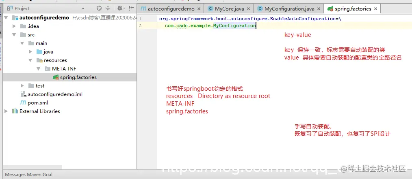Click line number 1 in the gutter
This screenshot has width=412, height=179.
pyautogui.click(x=140, y=19)
